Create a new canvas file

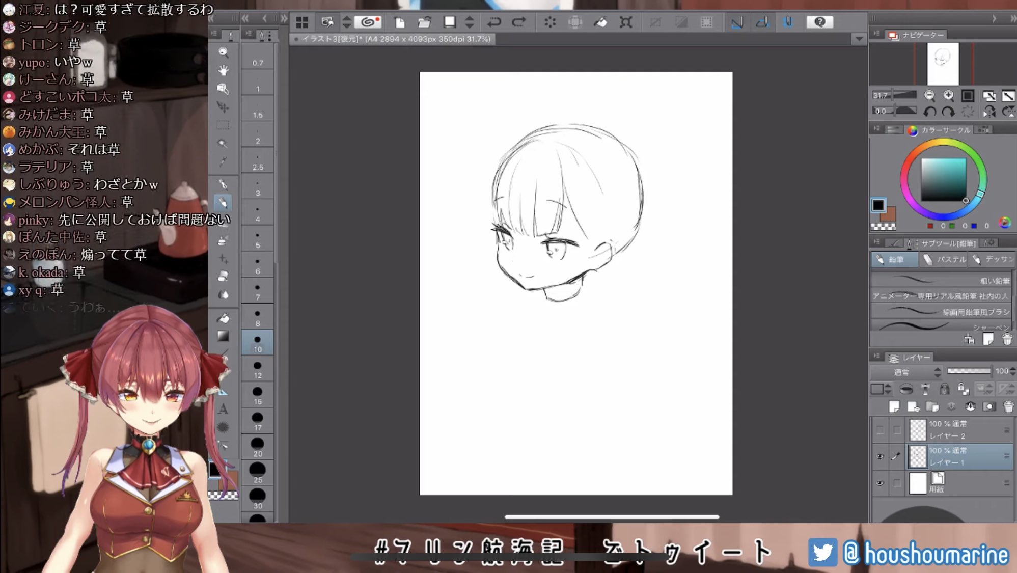point(400,22)
